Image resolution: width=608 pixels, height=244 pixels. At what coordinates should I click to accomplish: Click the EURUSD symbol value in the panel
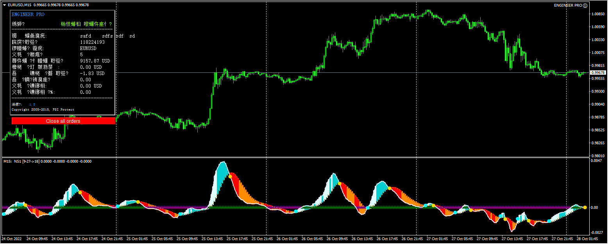[88, 48]
